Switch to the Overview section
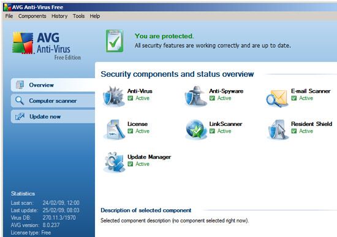337x237 pixels. pos(53,85)
